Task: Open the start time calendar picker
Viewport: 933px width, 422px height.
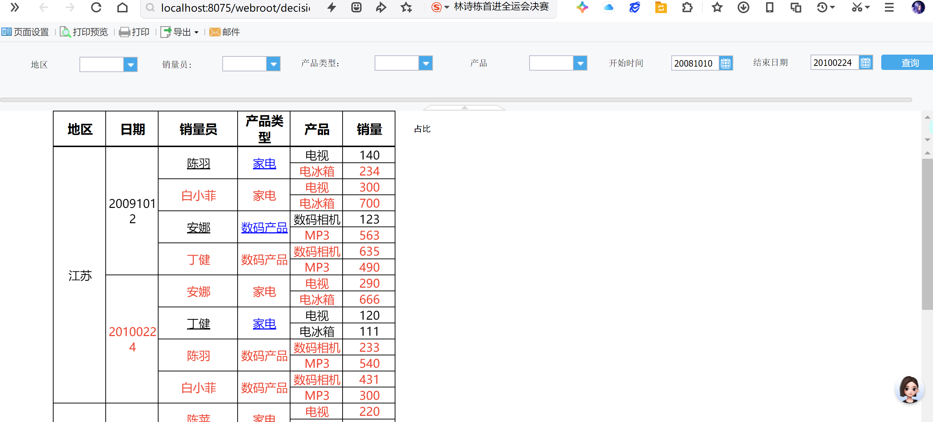Action: (725, 63)
